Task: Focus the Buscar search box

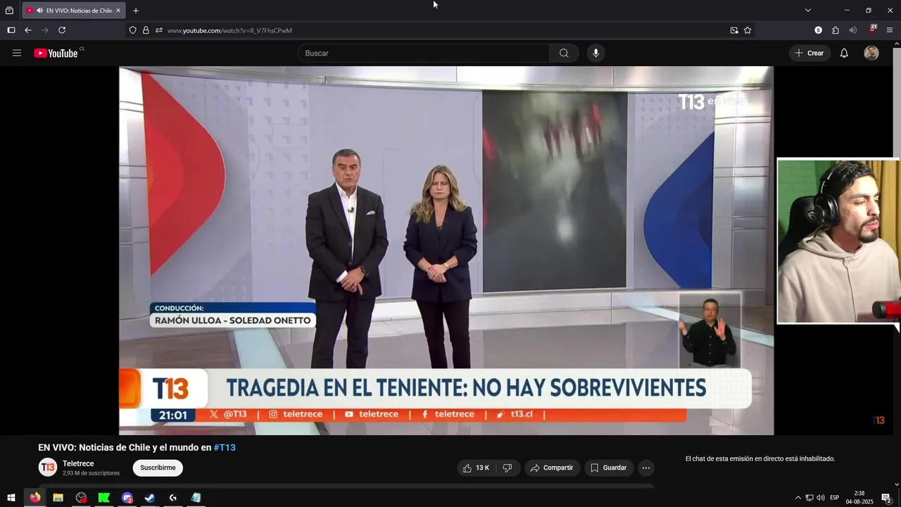Action: point(424,53)
